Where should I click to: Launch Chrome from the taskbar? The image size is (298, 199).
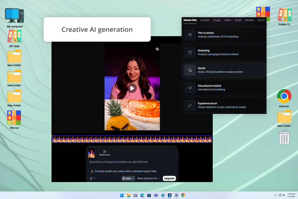coord(183,195)
